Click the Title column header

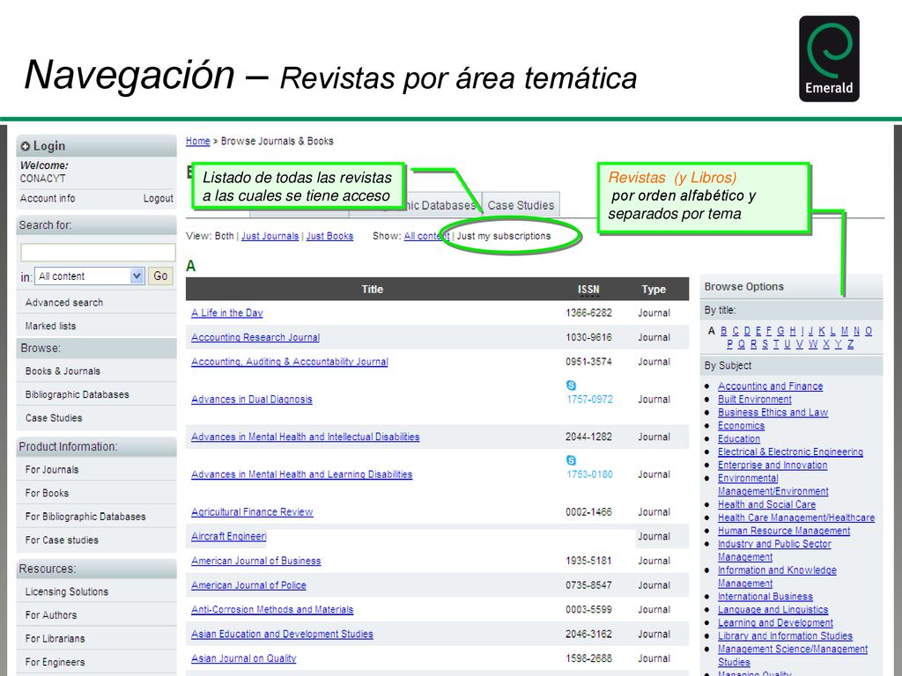[373, 289]
